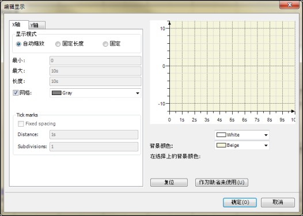Image resolution: width=303 pixels, height=216 pixels.
Task: Click the Gray color swatch
Action: 56,93
